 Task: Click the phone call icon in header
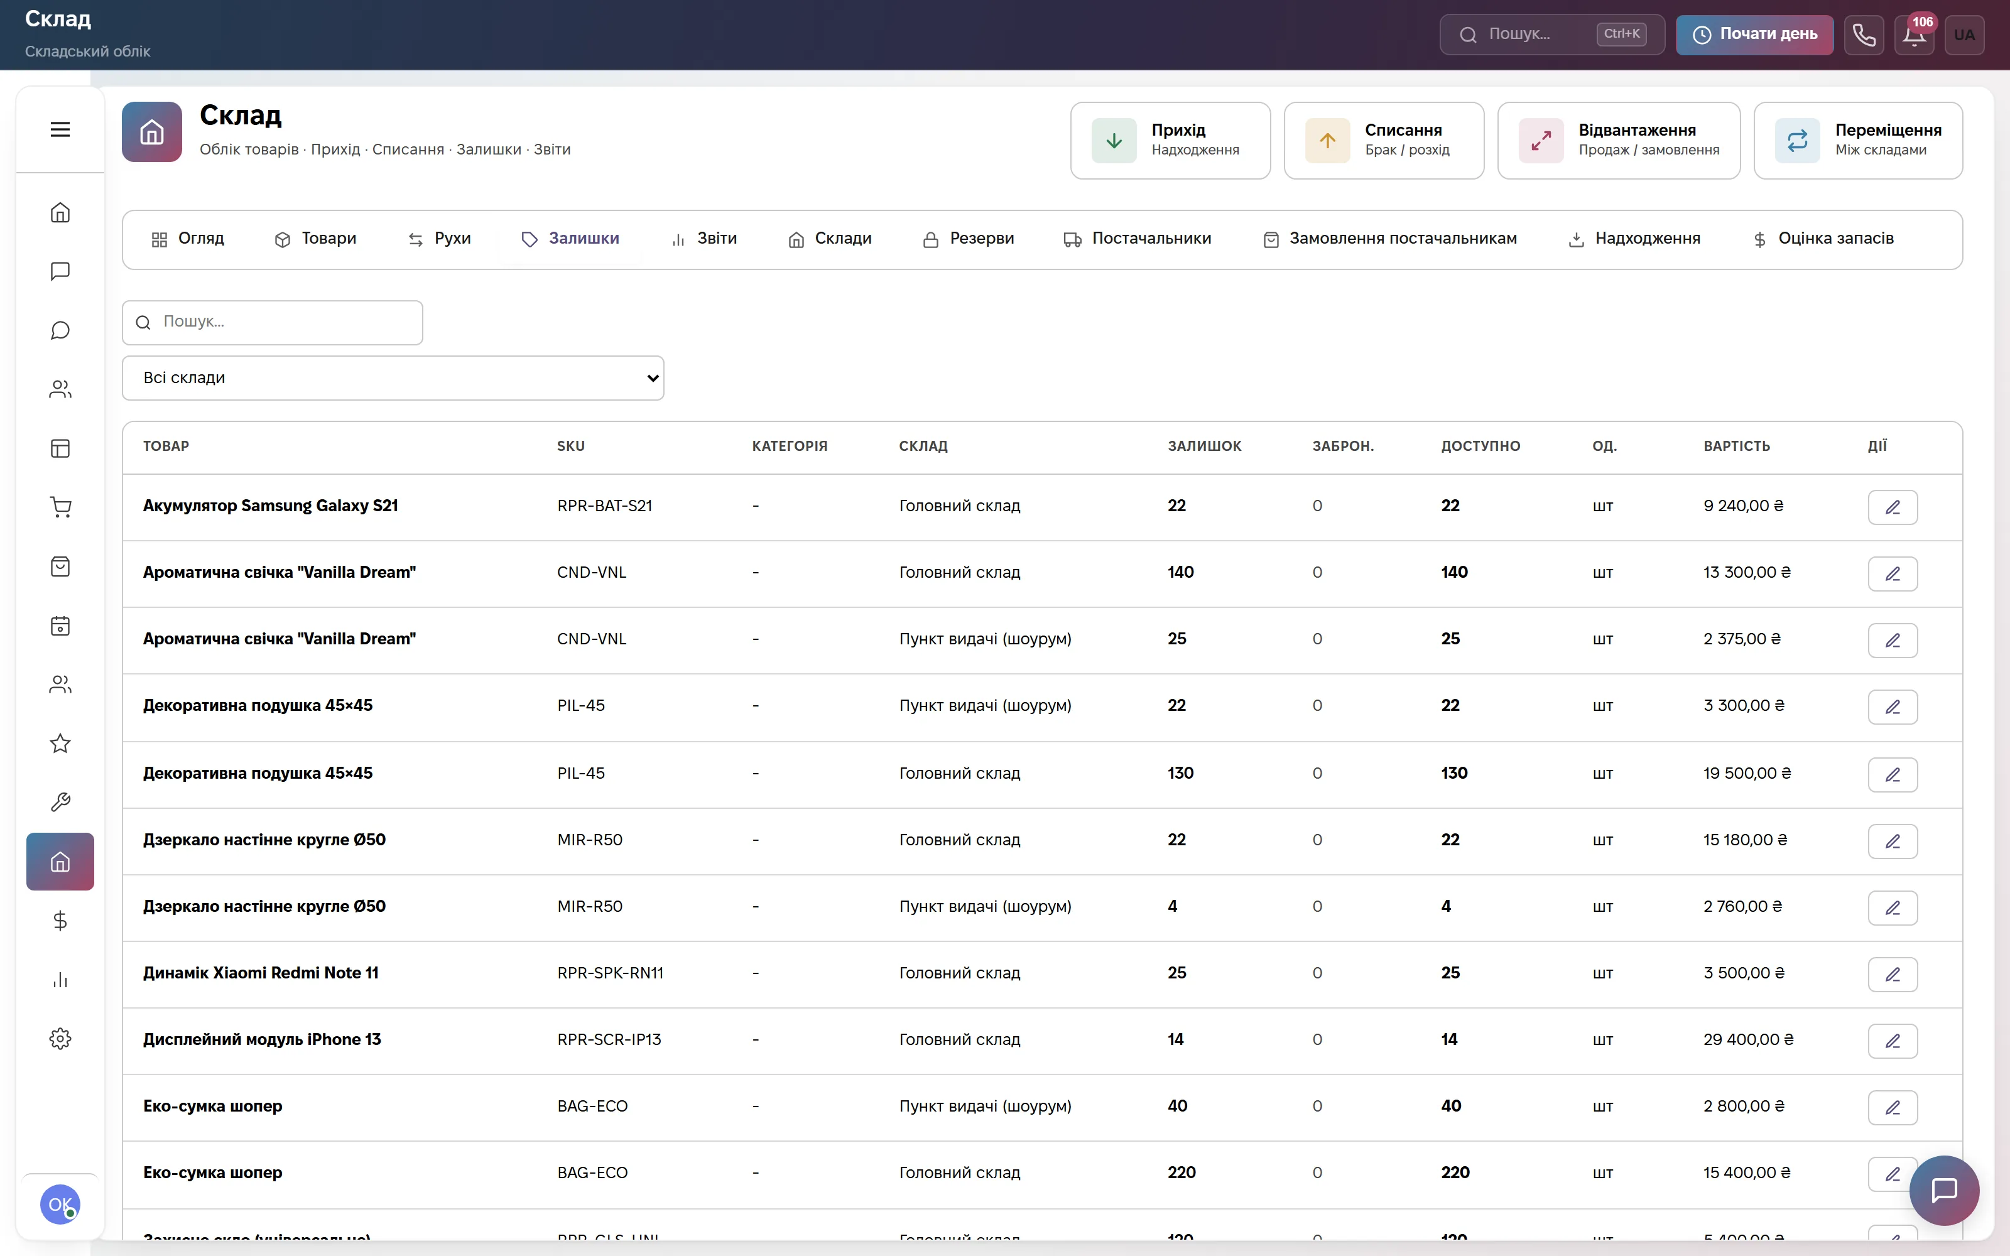1864,35
